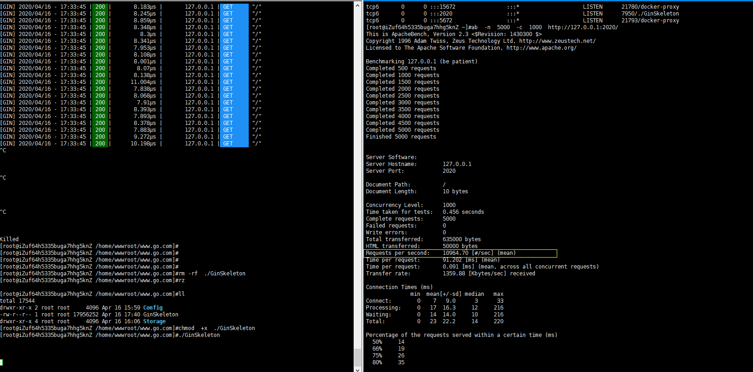
Task: Click the '10.198µs' latency value
Action: tap(143, 144)
